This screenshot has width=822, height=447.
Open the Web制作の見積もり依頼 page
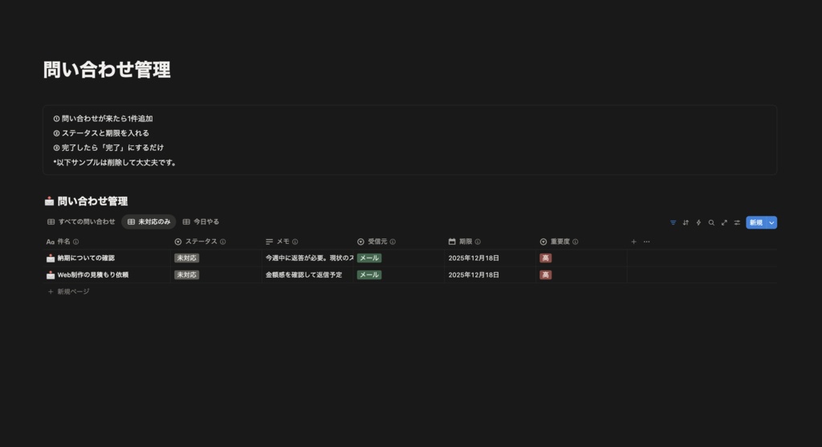[x=93, y=274]
